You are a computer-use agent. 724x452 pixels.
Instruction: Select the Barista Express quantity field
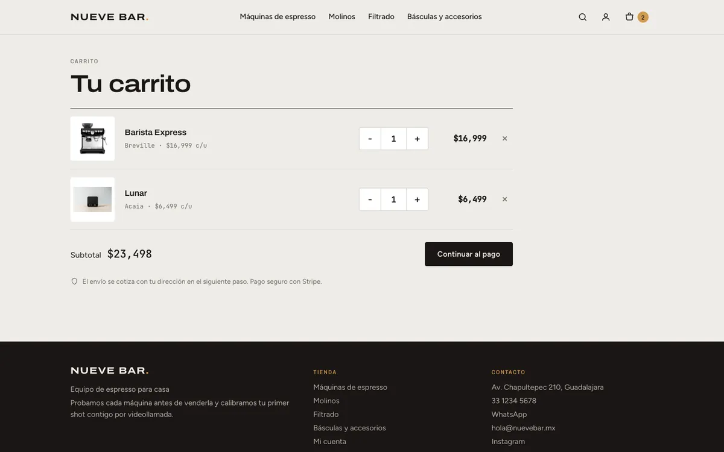pyautogui.click(x=393, y=139)
